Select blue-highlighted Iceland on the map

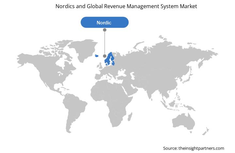pyautogui.click(x=97, y=56)
